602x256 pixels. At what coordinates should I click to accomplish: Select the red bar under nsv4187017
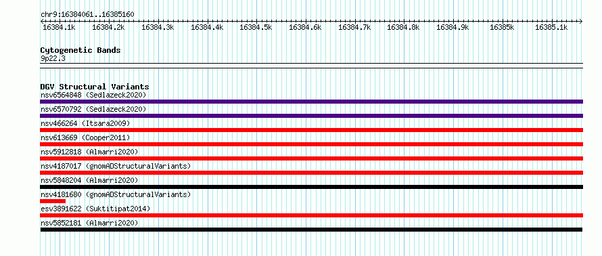coord(311,173)
